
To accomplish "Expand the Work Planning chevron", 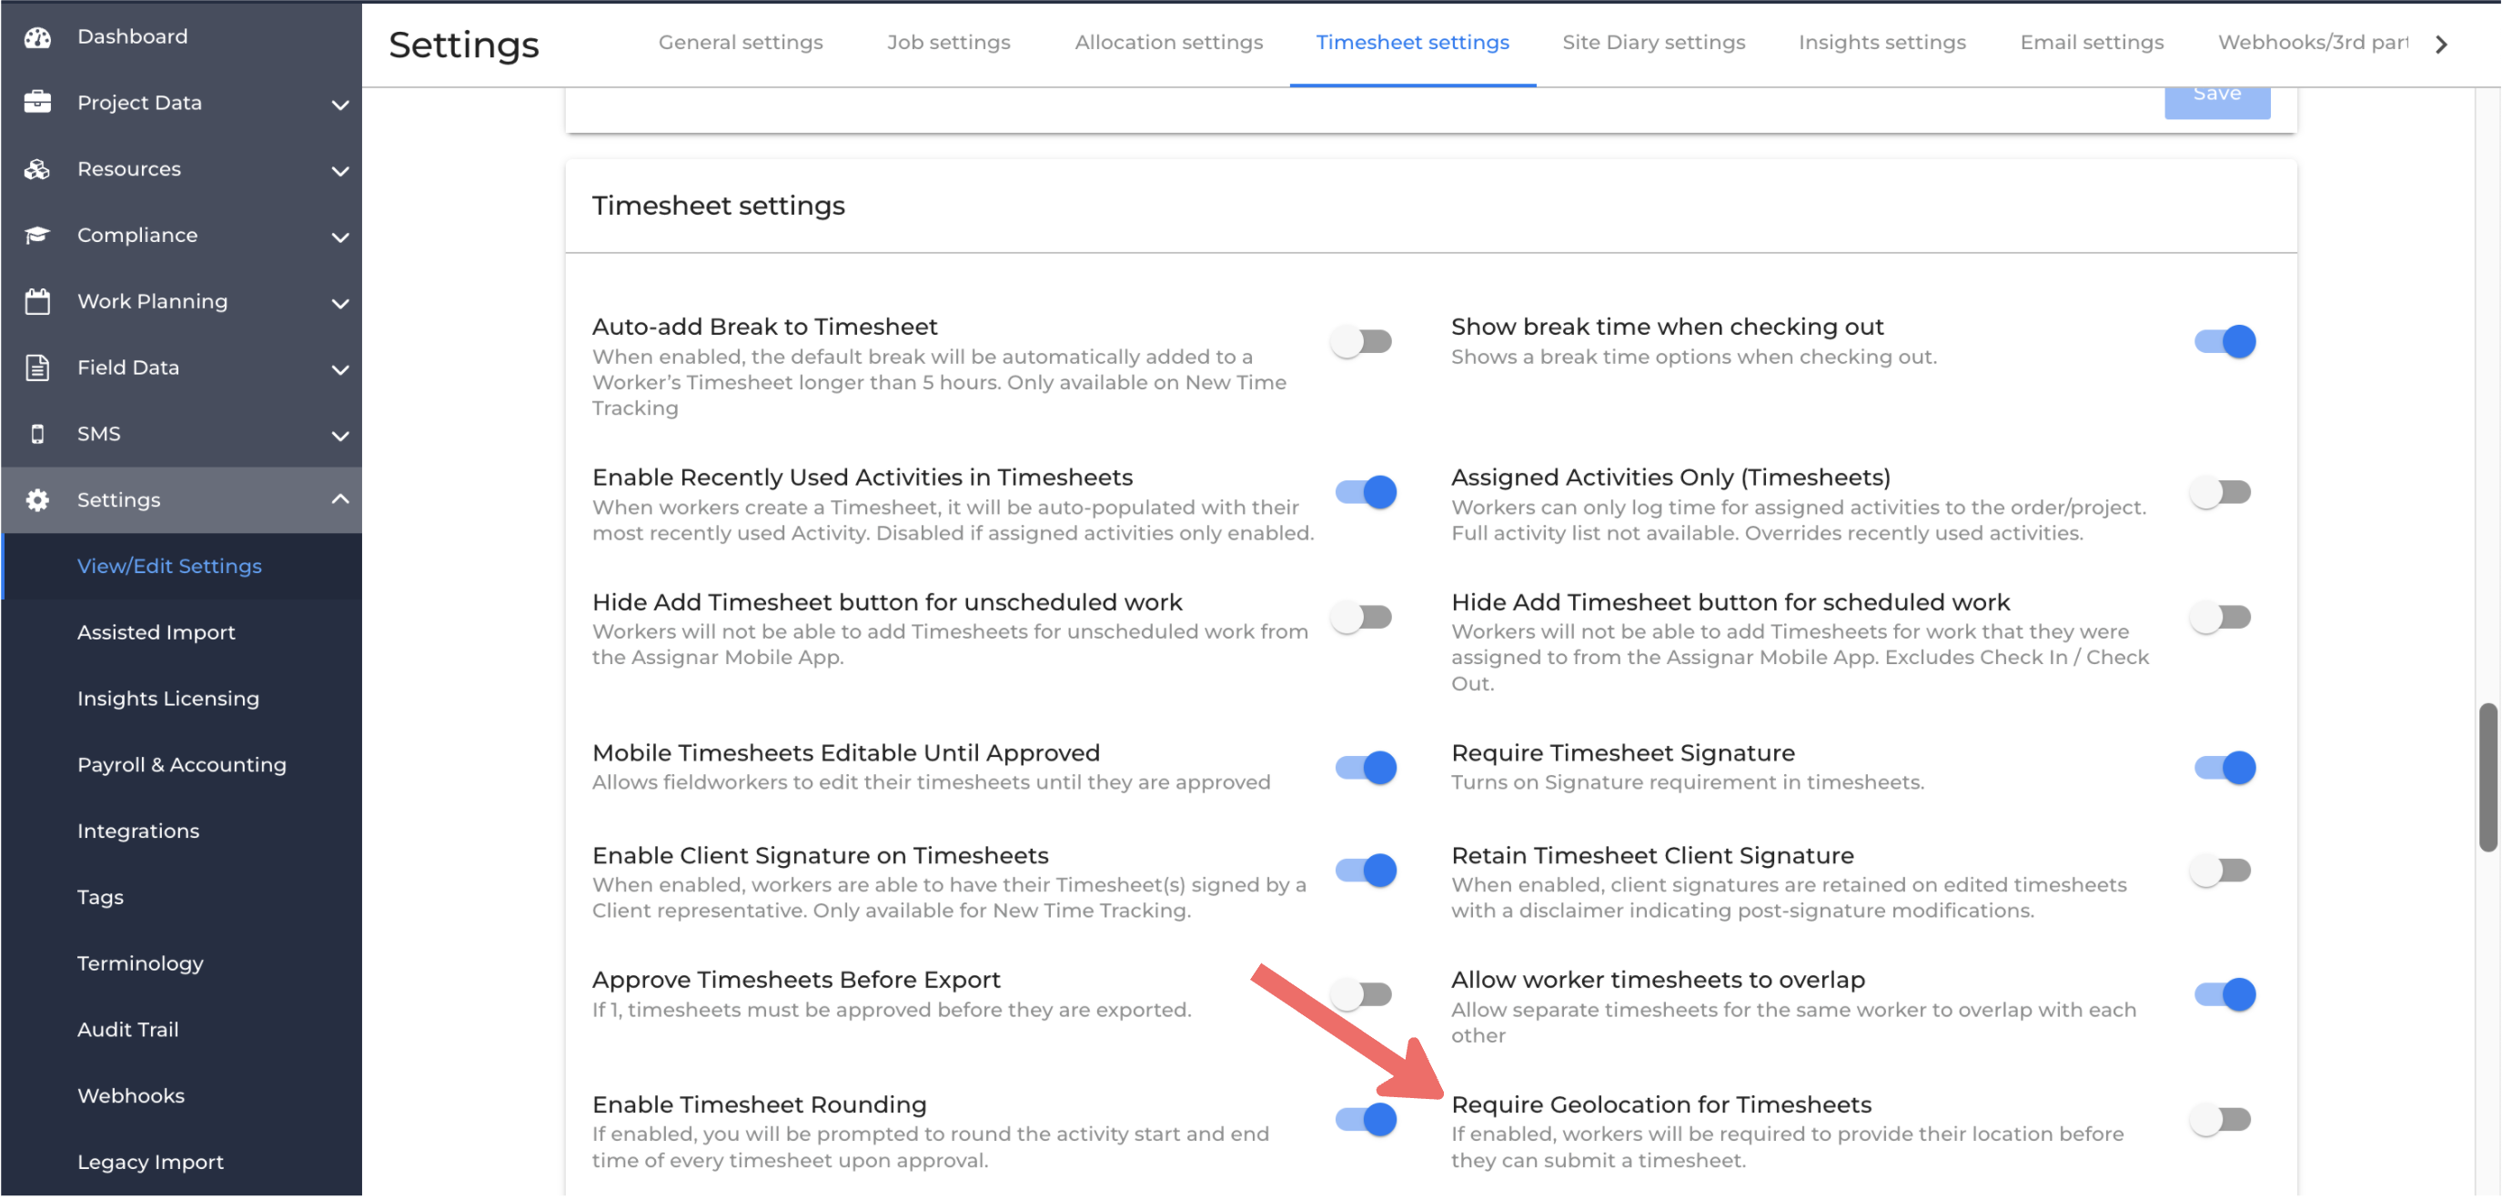I will pyautogui.click(x=340, y=303).
